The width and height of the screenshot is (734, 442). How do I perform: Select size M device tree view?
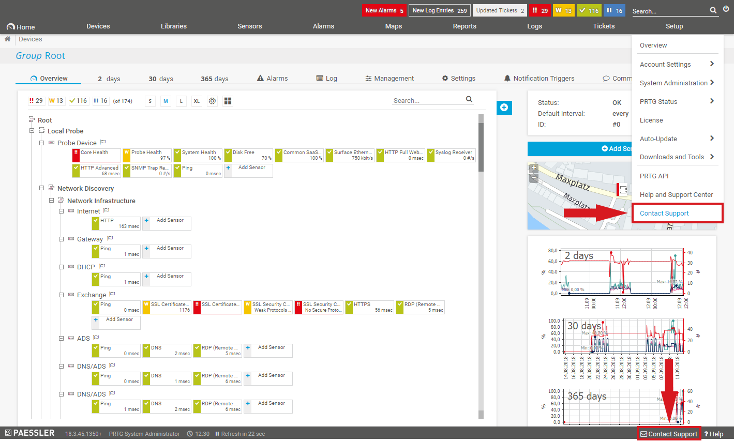click(166, 101)
